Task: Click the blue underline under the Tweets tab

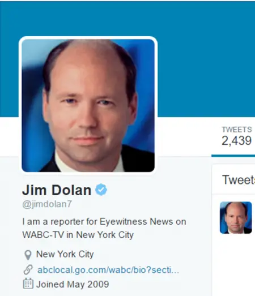Action: pyautogui.click(x=233, y=156)
